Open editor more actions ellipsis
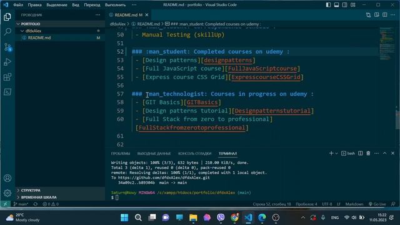 tap(393, 15)
